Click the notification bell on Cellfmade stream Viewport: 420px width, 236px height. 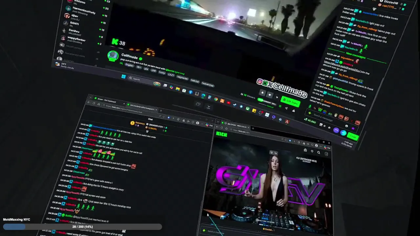262,93
